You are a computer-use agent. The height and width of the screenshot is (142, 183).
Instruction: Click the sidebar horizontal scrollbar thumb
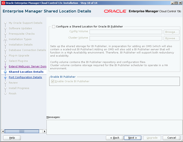pyautogui.click(x=22, y=131)
